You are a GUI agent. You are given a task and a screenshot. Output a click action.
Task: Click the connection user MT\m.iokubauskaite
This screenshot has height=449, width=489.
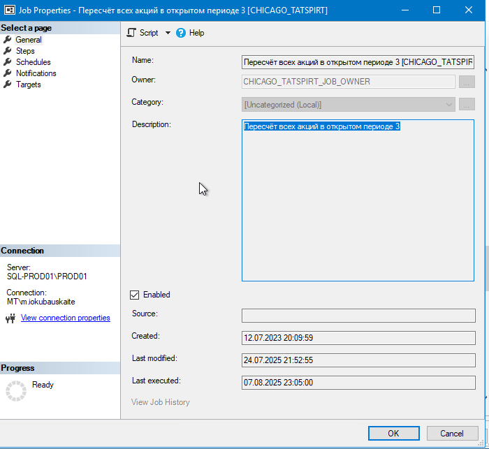click(41, 302)
